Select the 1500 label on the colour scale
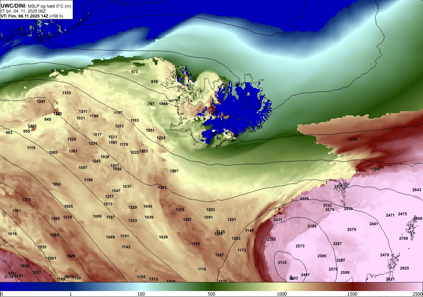423x297 pixels. point(352,294)
